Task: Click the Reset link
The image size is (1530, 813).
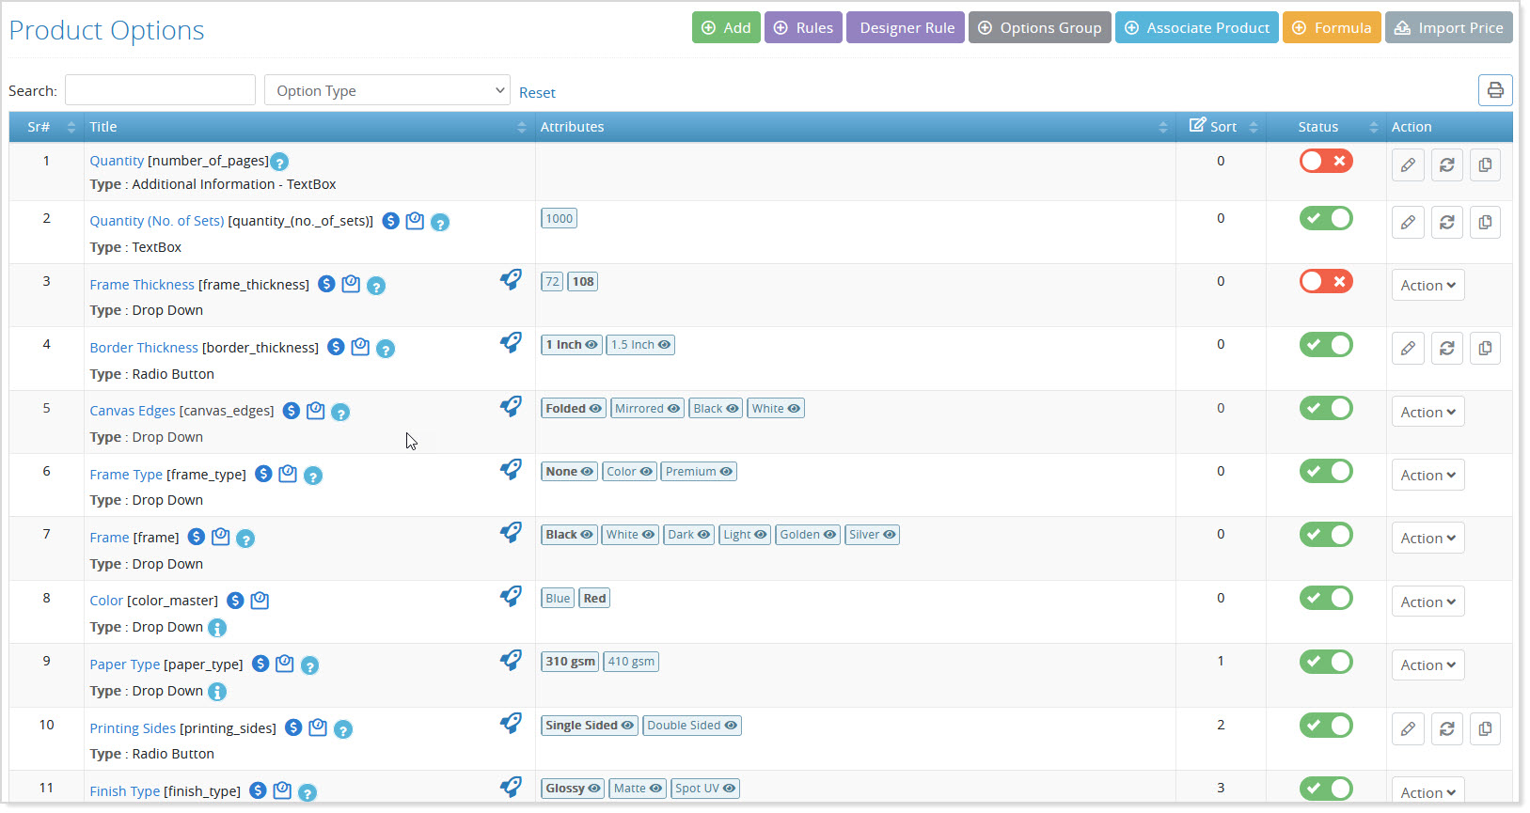Action: pos(537,93)
